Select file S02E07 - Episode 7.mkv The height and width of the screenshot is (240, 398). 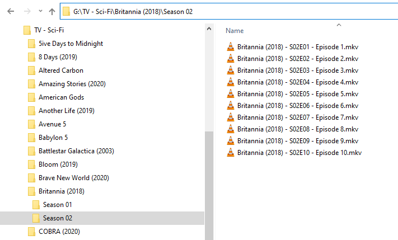coord(298,117)
